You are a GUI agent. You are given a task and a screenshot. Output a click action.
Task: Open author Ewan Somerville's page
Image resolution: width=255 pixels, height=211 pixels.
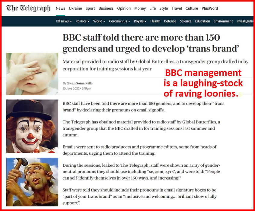(80, 83)
